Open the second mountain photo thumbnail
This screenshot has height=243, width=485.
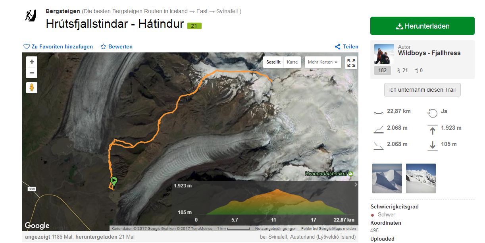pyautogui.click(x=421, y=178)
